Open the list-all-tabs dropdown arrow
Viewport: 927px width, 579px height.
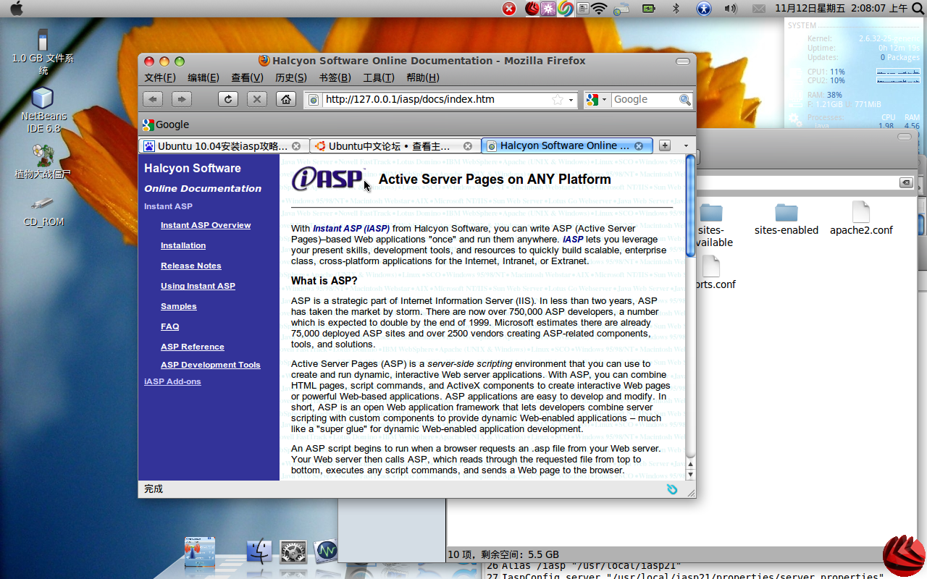coord(686,146)
